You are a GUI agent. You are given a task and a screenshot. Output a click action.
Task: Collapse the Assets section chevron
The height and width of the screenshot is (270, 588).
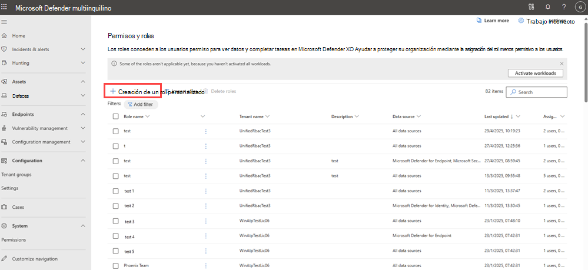coord(83,82)
